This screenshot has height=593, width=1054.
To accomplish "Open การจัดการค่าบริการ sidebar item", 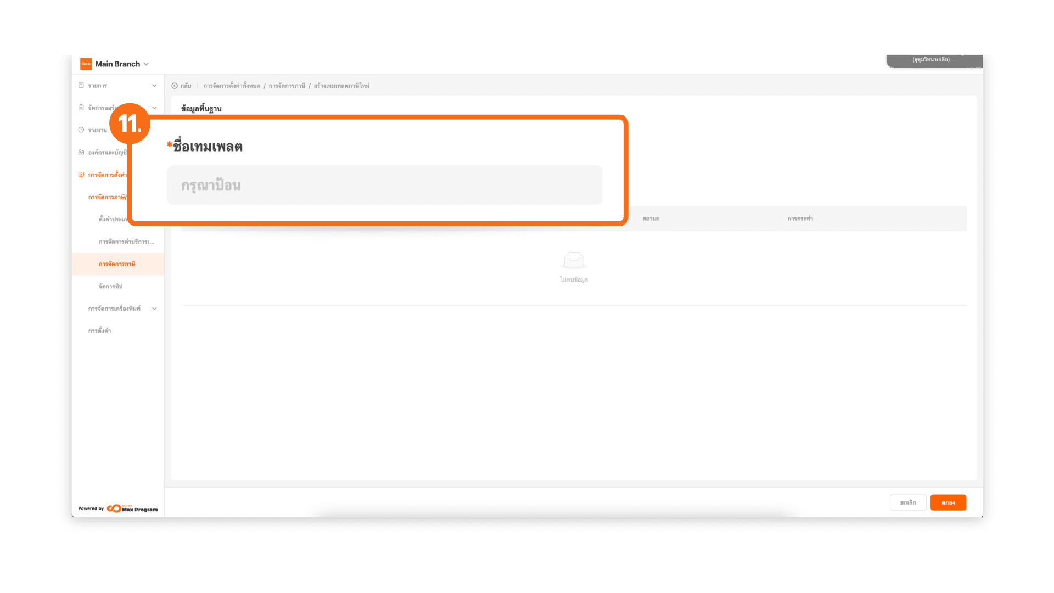I will click(126, 242).
